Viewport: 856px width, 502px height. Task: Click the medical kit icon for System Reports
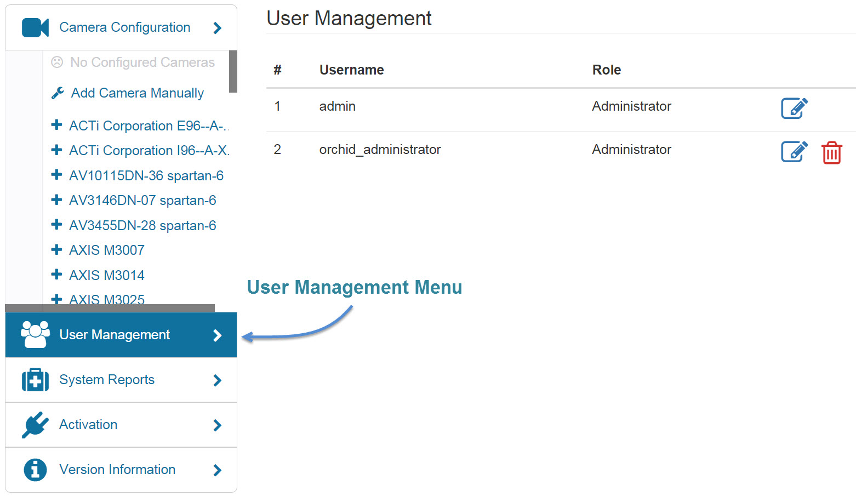36,380
